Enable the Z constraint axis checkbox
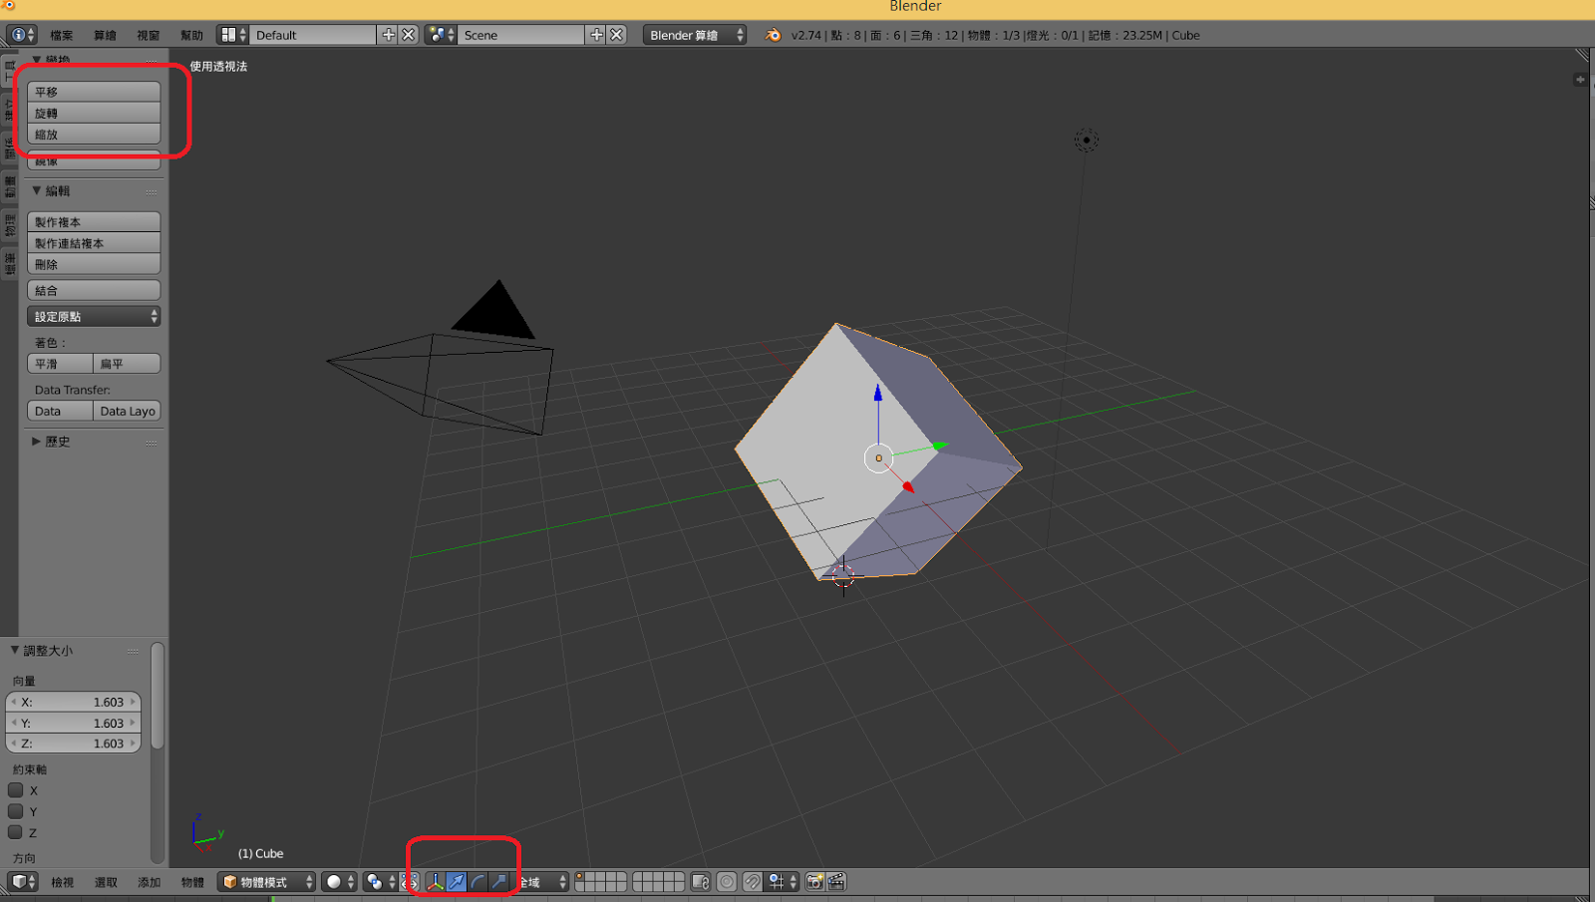 pos(16,832)
